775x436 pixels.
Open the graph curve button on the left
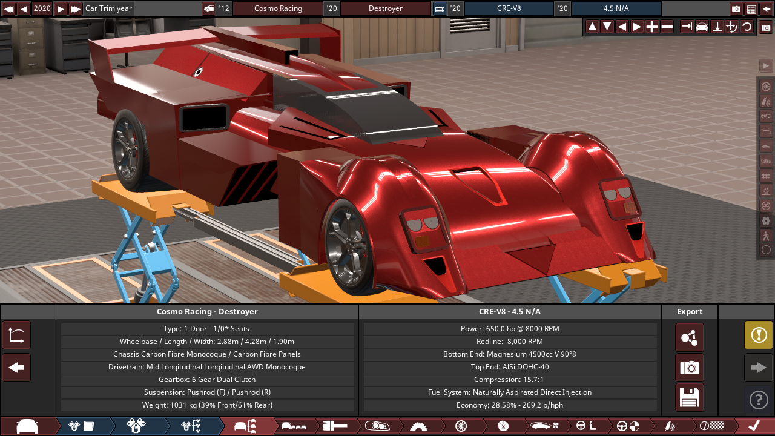click(x=16, y=335)
